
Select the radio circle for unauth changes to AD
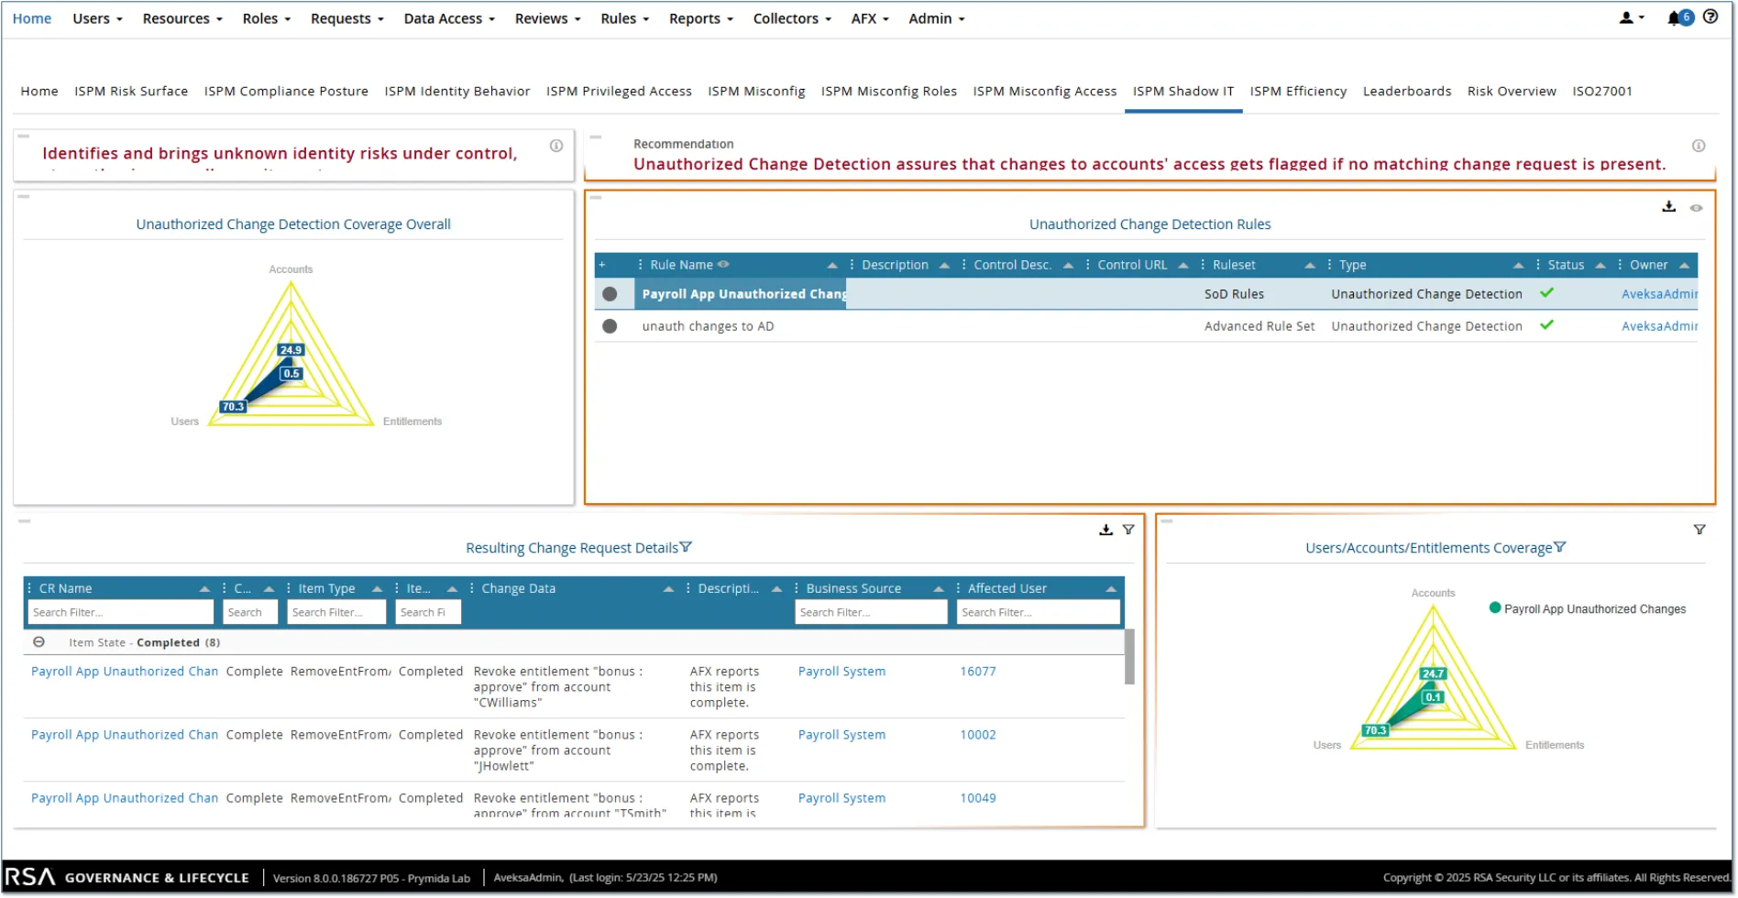(610, 326)
